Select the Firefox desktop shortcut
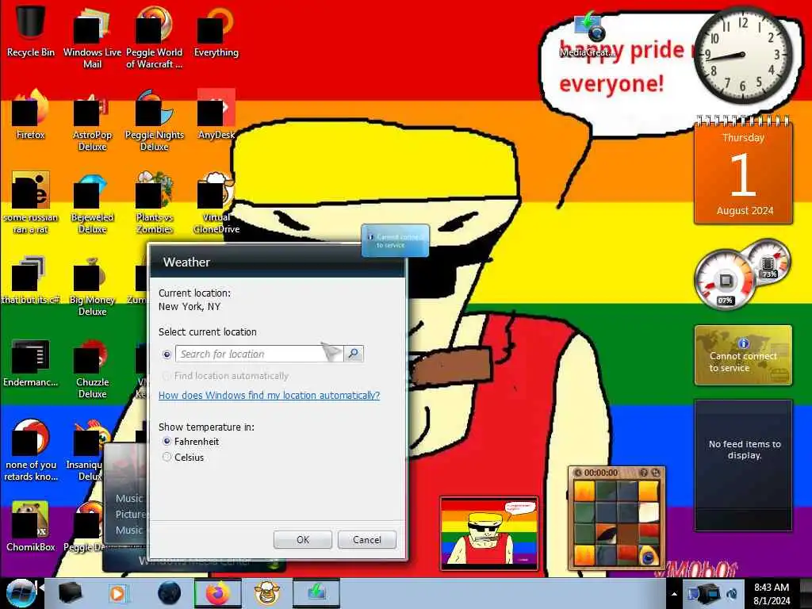The width and height of the screenshot is (812, 609). pos(31,114)
